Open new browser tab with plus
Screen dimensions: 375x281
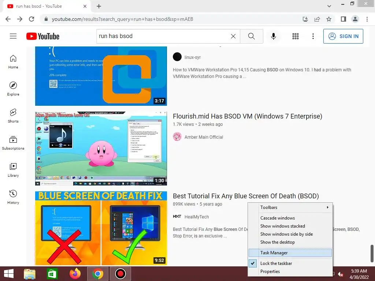tap(99, 6)
